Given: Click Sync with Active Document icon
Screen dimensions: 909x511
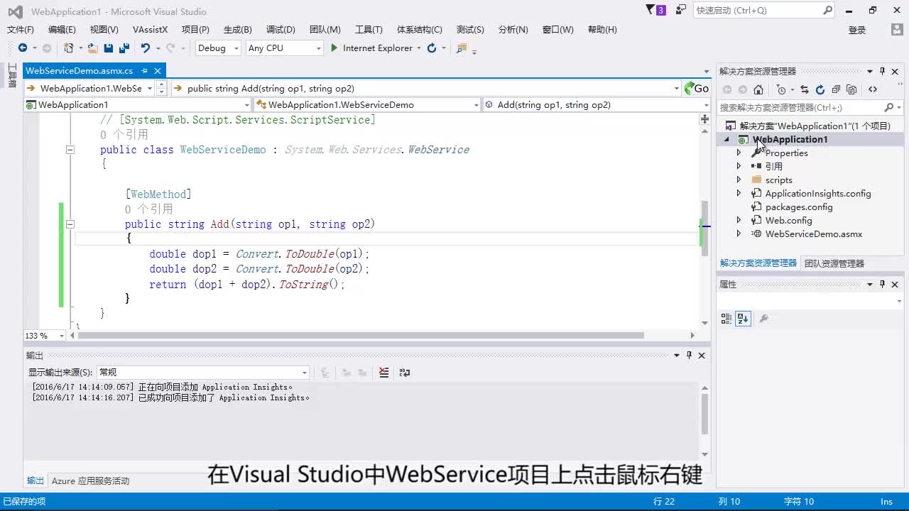Looking at the screenshot, I should (805, 89).
